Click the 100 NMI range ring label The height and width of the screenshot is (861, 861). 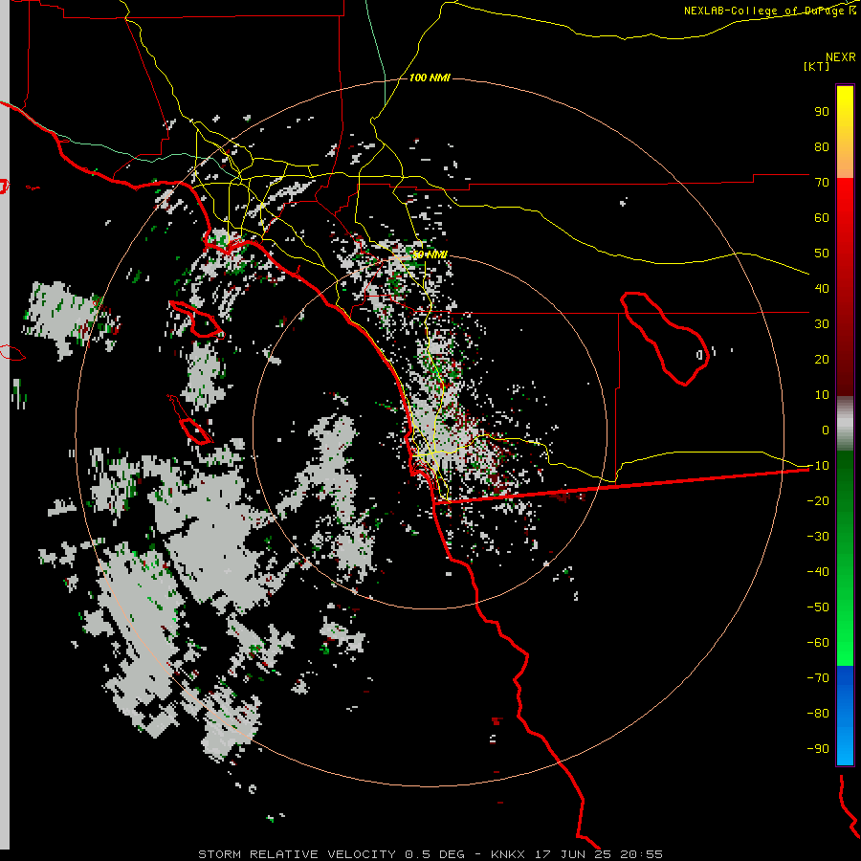point(430,78)
